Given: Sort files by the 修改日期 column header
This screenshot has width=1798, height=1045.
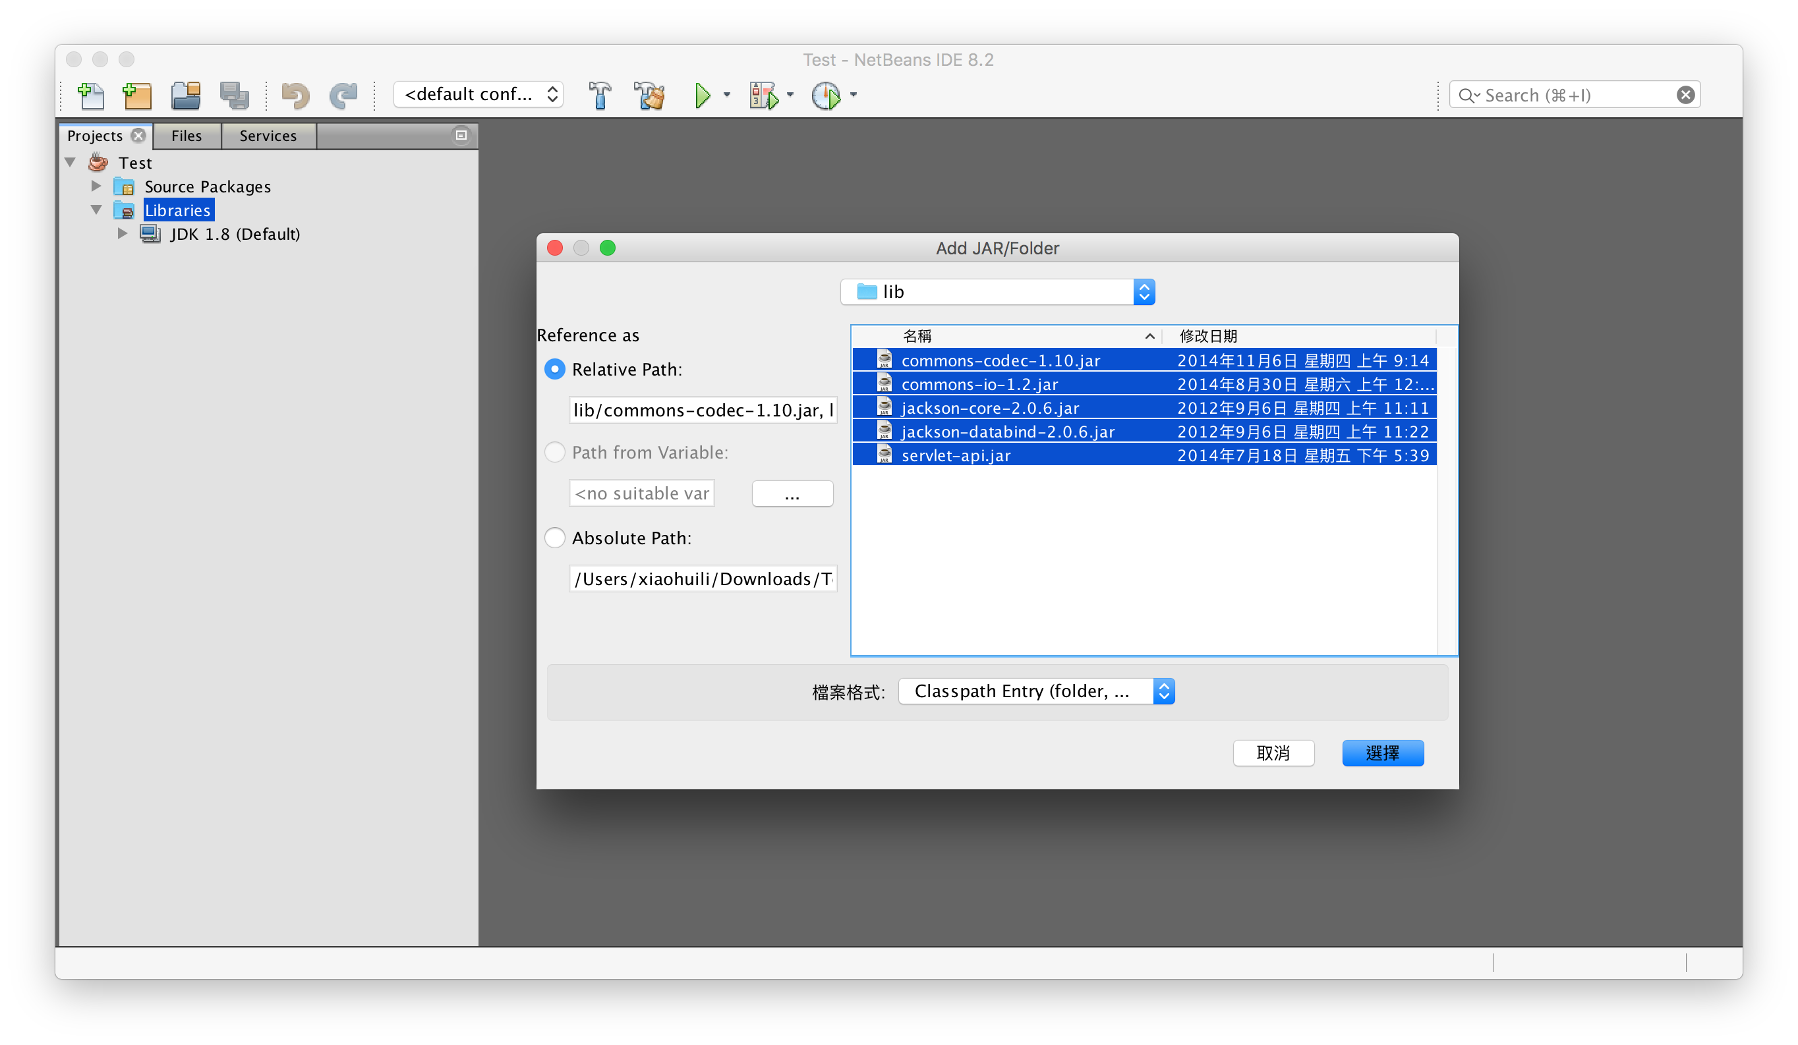Looking at the screenshot, I should [x=1298, y=336].
